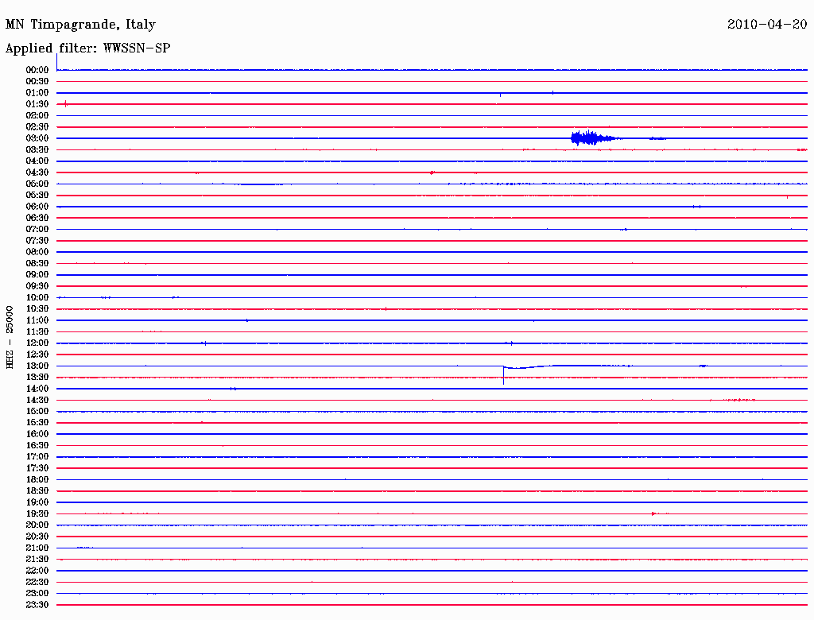
Task: Click the 22:30 time label
Action: pyautogui.click(x=37, y=582)
